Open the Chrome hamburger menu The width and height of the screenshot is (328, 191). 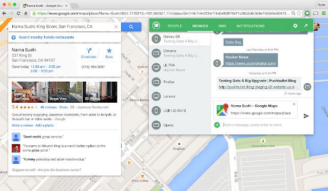pyautogui.click(x=323, y=13)
